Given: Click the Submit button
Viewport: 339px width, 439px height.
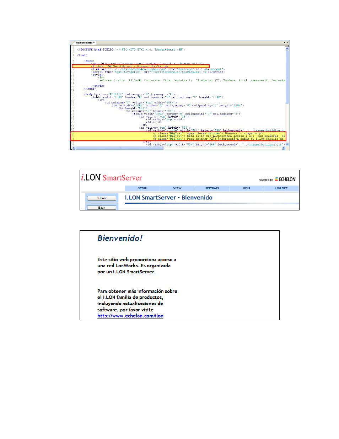Looking at the screenshot, I should [x=102, y=198].
